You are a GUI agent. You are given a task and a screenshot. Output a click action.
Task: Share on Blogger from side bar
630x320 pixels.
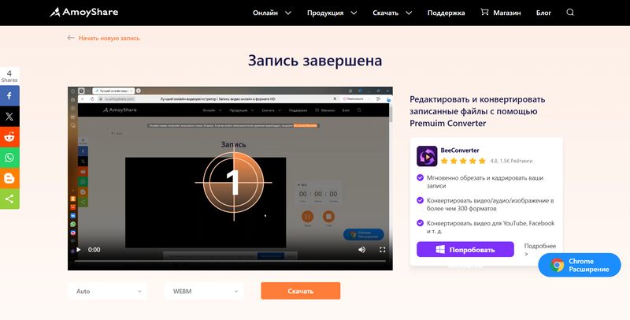(9, 178)
